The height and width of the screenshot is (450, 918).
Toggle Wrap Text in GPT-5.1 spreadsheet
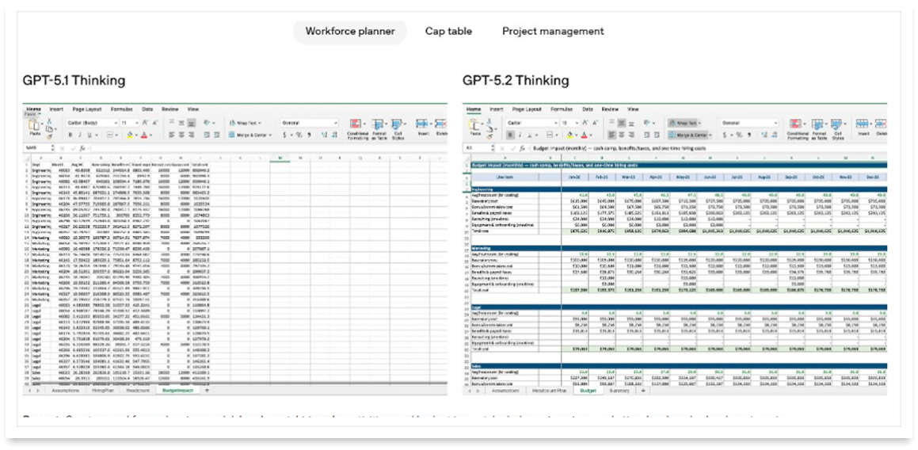(245, 123)
